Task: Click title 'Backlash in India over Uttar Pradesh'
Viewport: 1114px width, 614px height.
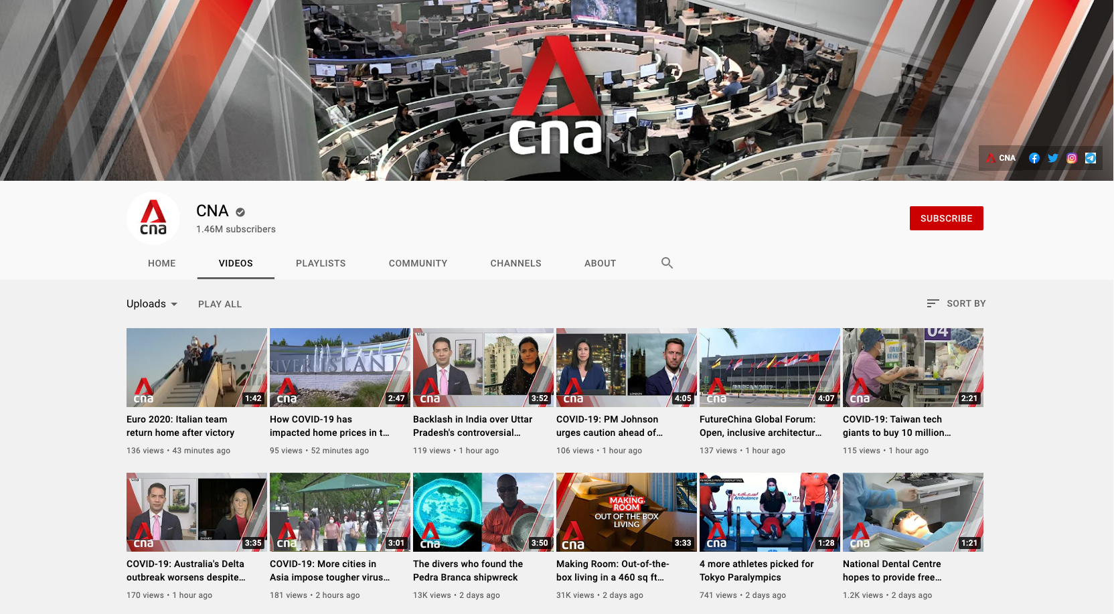Action: coord(473,426)
